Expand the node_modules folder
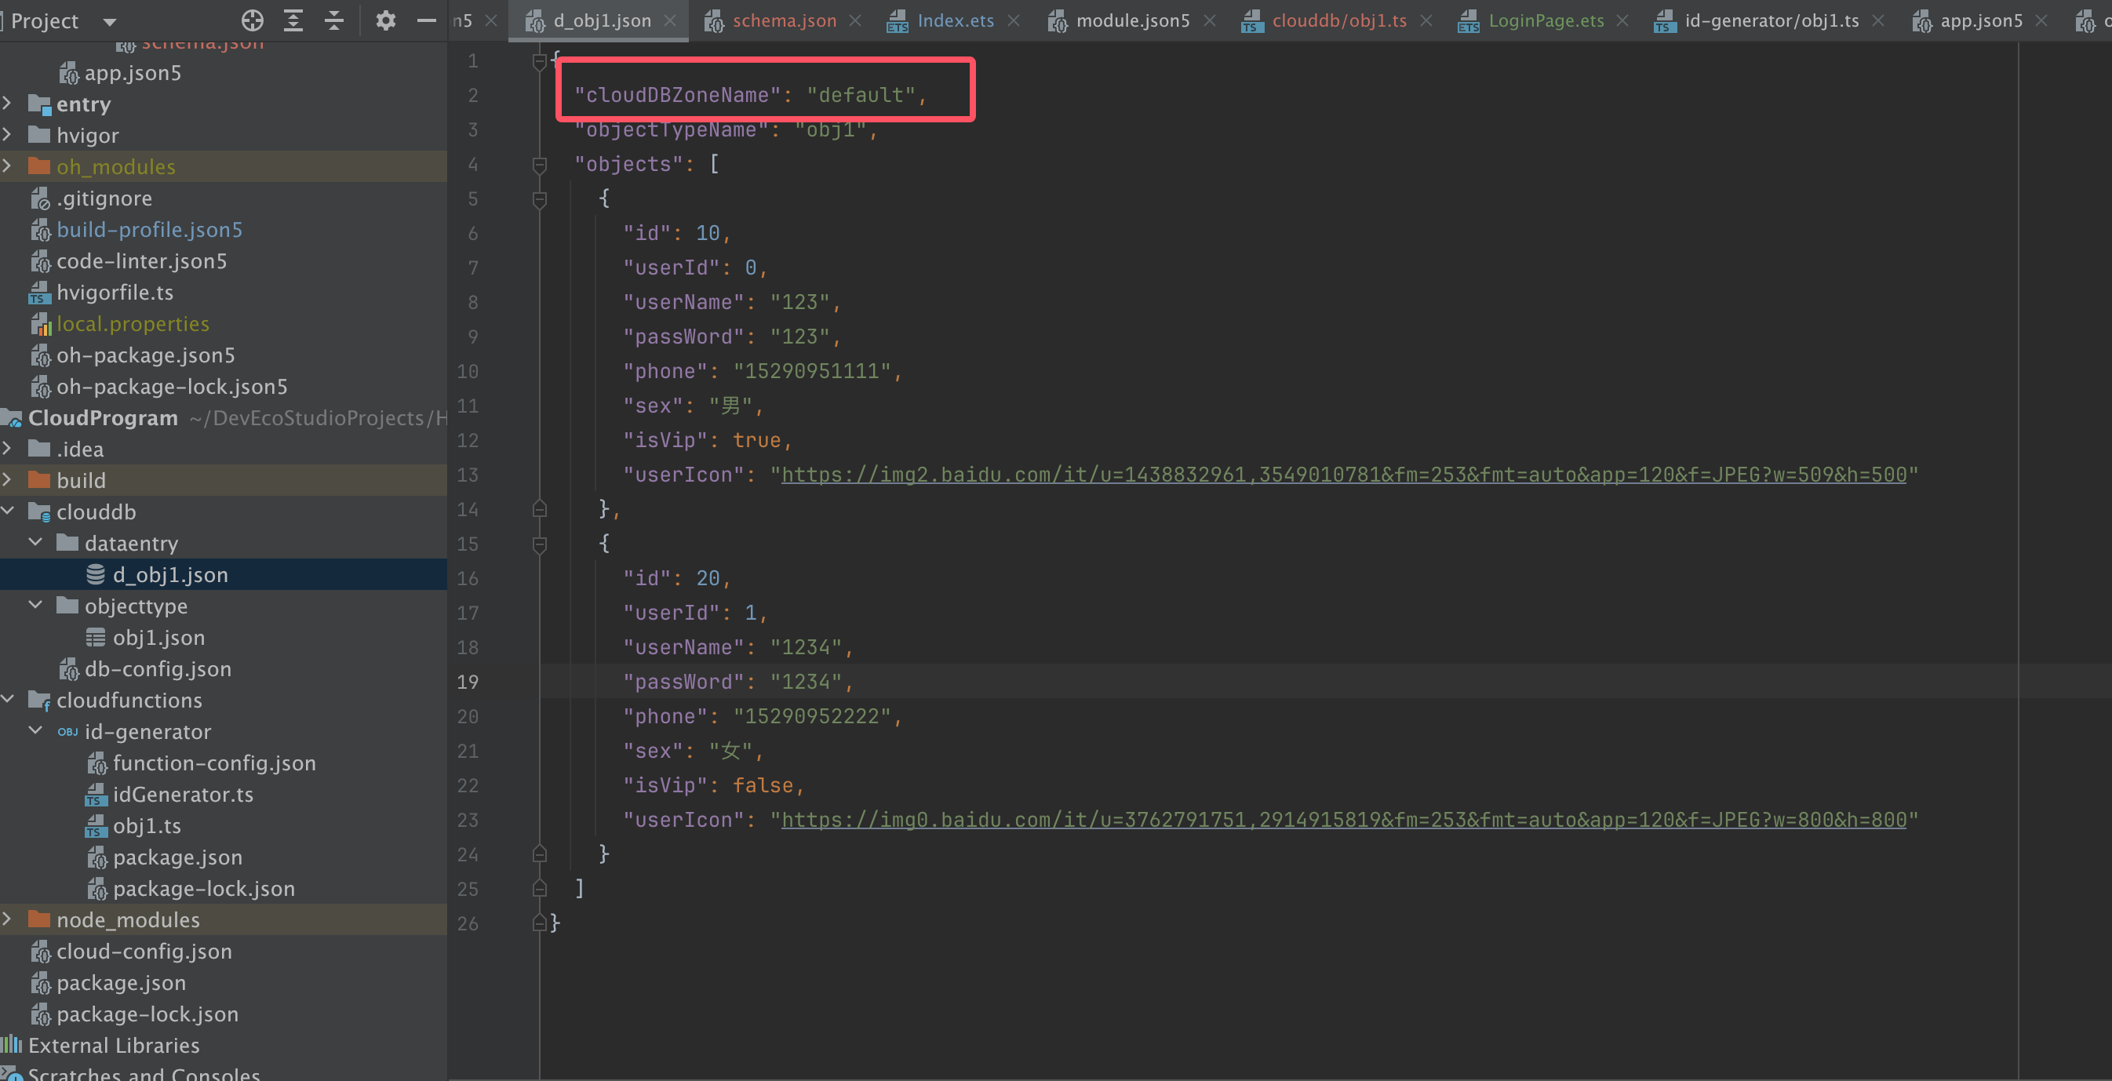Screen dimensions: 2112x1081 pos(7,919)
